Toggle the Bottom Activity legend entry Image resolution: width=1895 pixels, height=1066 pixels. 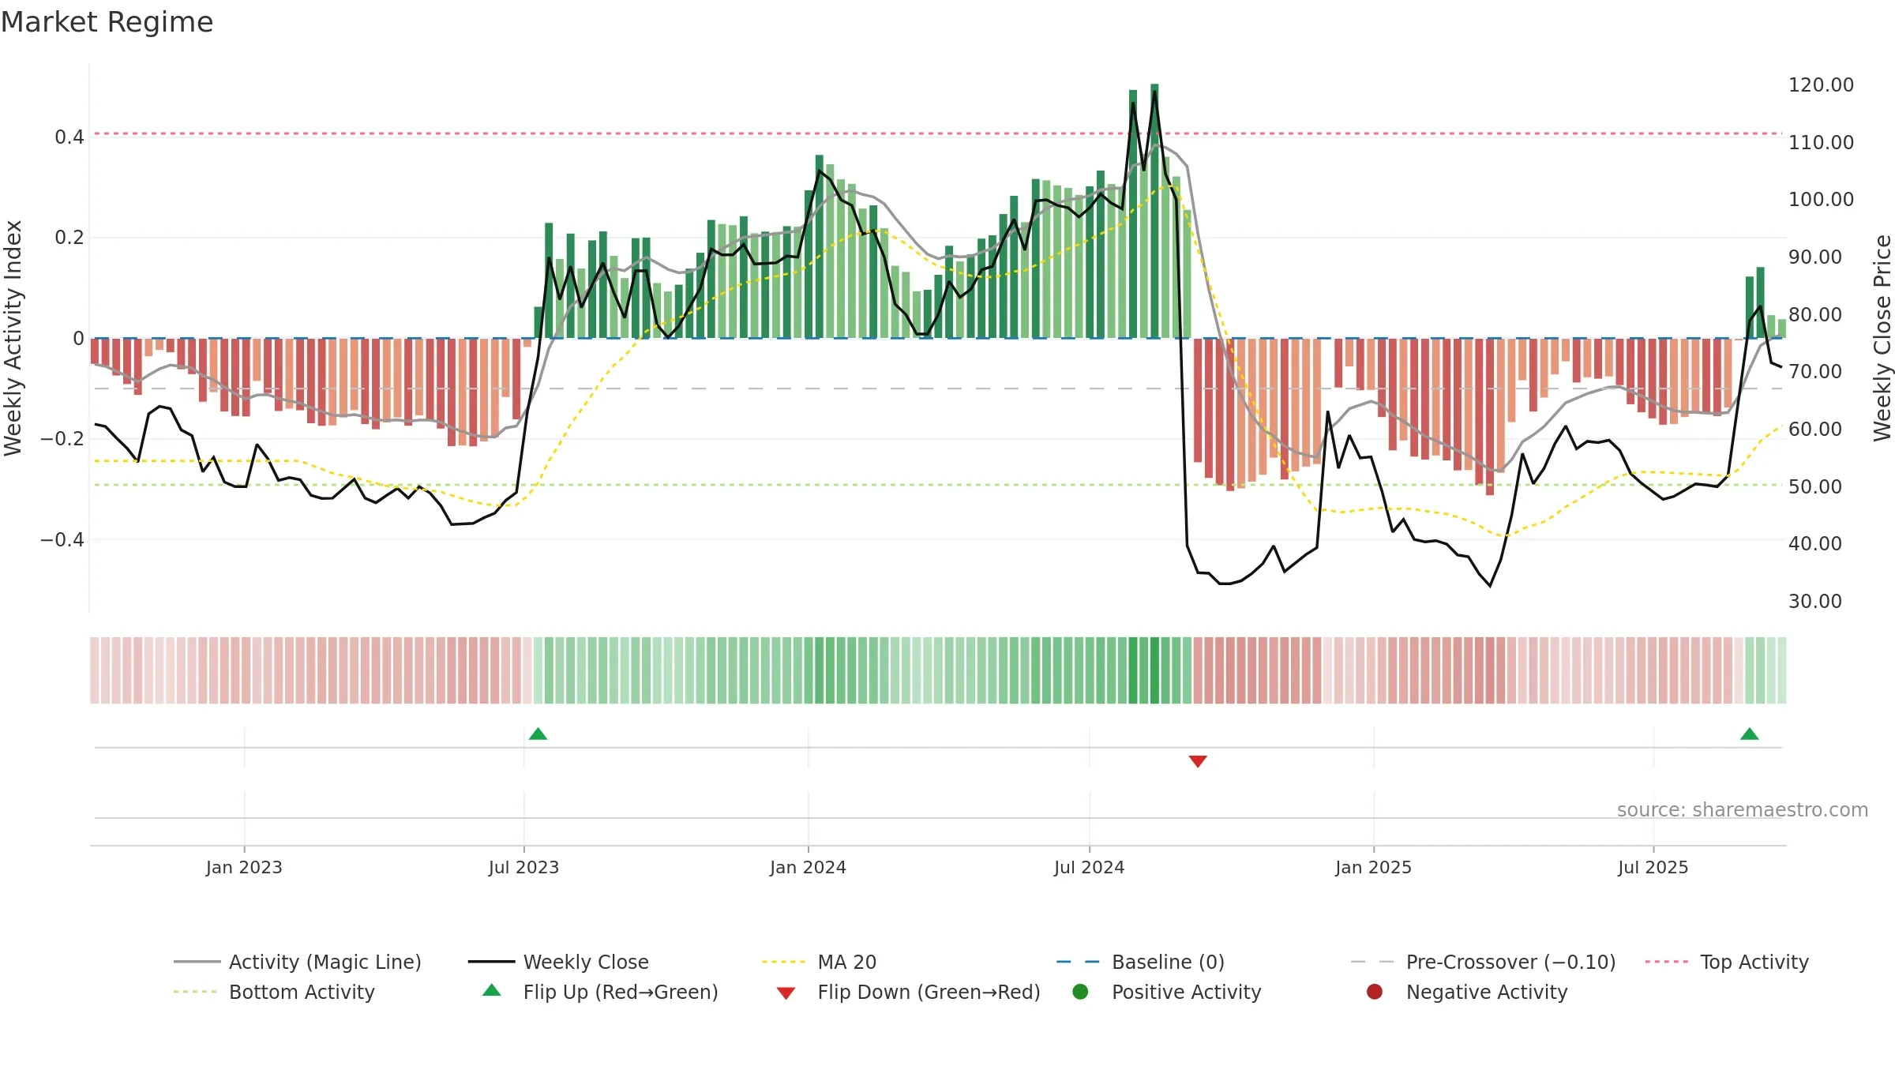click(x=274, y=992)
